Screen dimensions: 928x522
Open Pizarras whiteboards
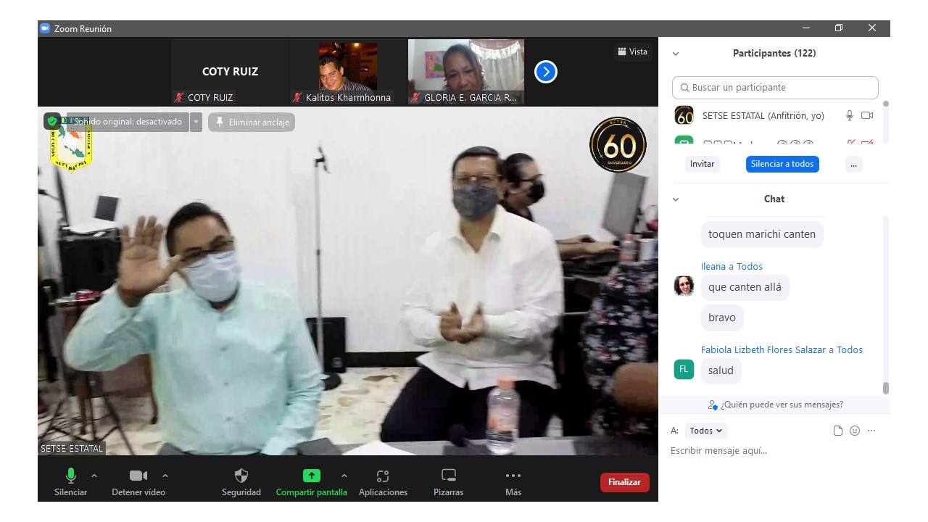pos(449,482)
